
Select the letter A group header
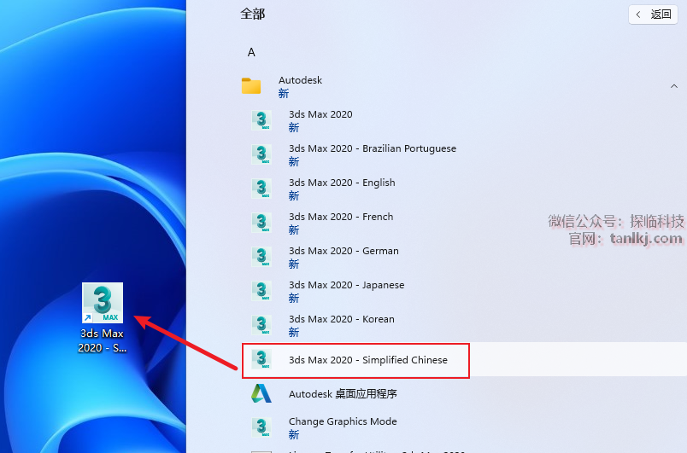251,53
